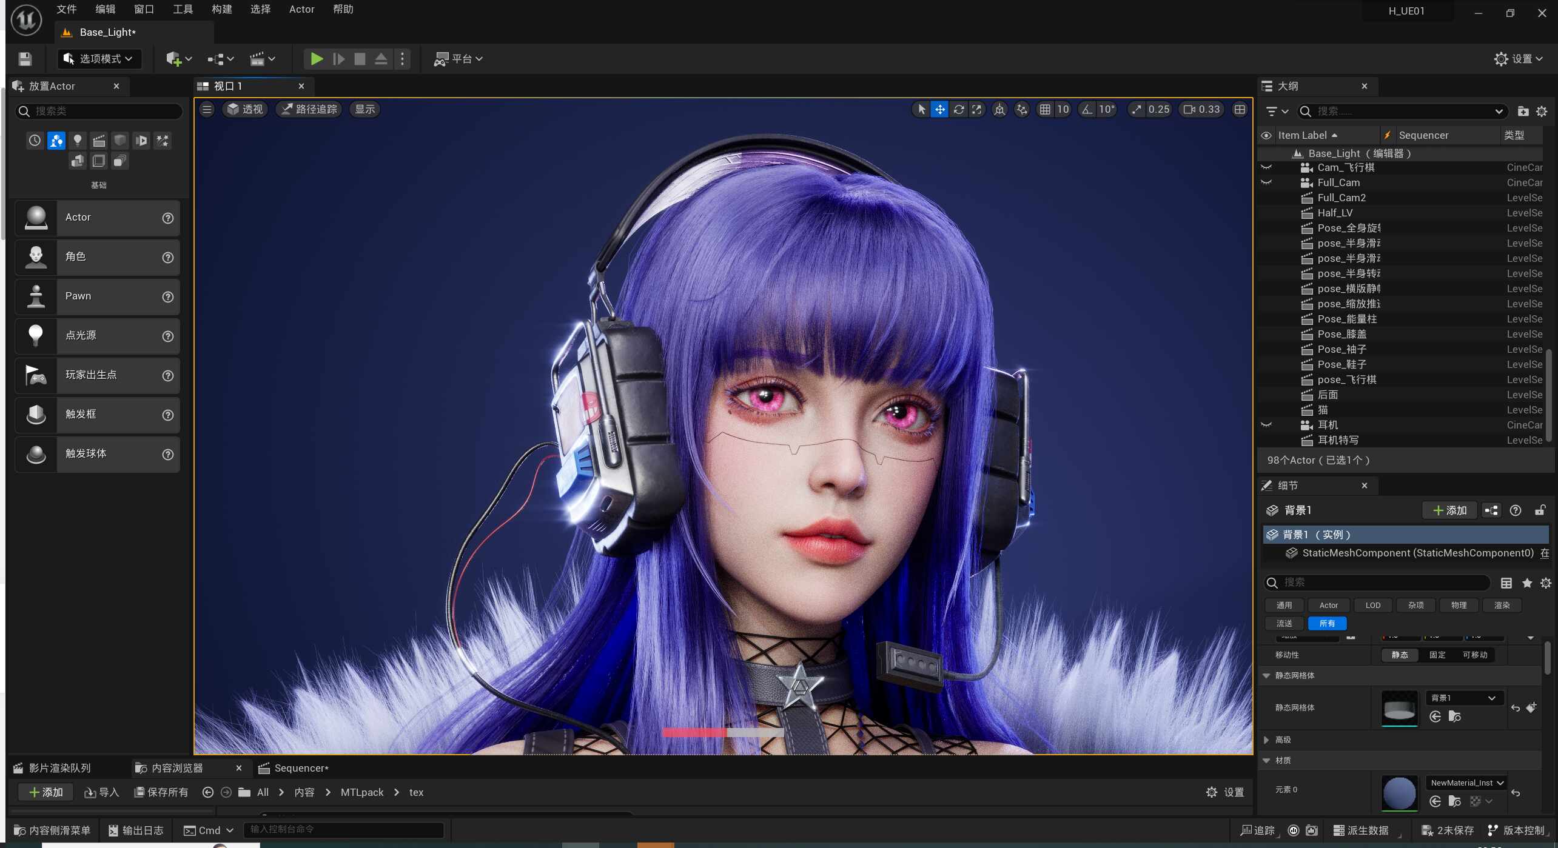The image size is (1558, 848).
Task: Click the blue material sphere thumbnail
Action: [1399, 793]
